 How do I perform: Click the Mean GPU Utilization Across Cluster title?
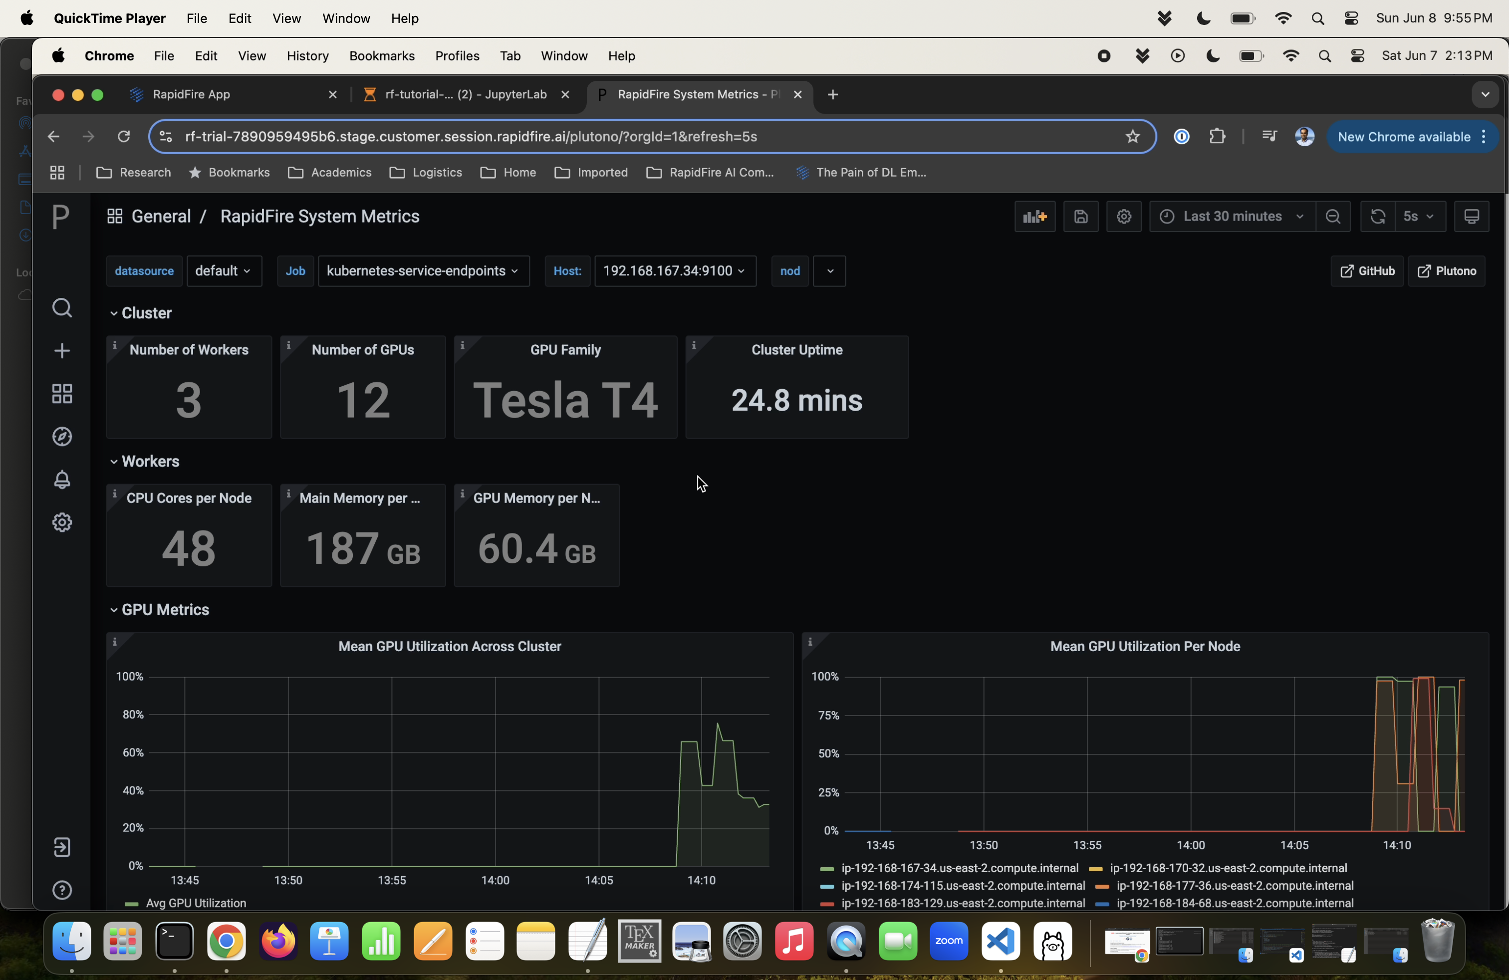click(x=450, y=647)
